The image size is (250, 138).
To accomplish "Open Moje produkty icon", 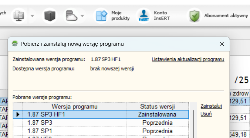I will (101, 15).
